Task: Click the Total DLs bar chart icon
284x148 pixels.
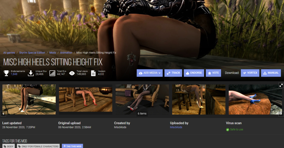Action: tap(52, 73)
